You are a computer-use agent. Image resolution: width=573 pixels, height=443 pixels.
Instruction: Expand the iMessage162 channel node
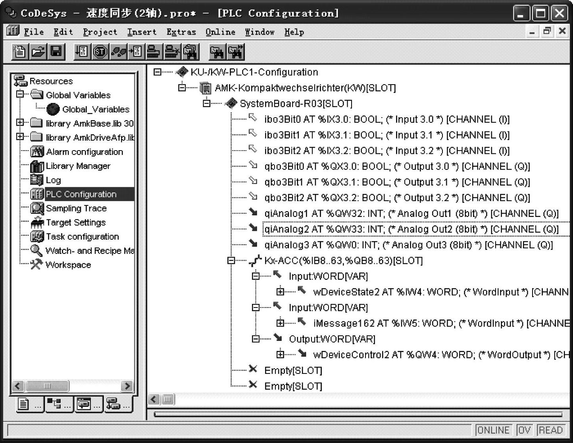[280, 323]
